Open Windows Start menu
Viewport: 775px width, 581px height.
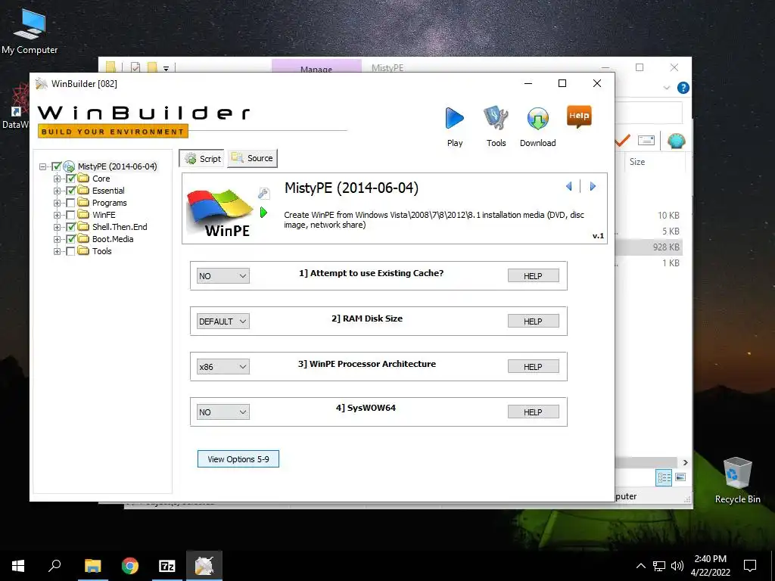pos(18,566)
